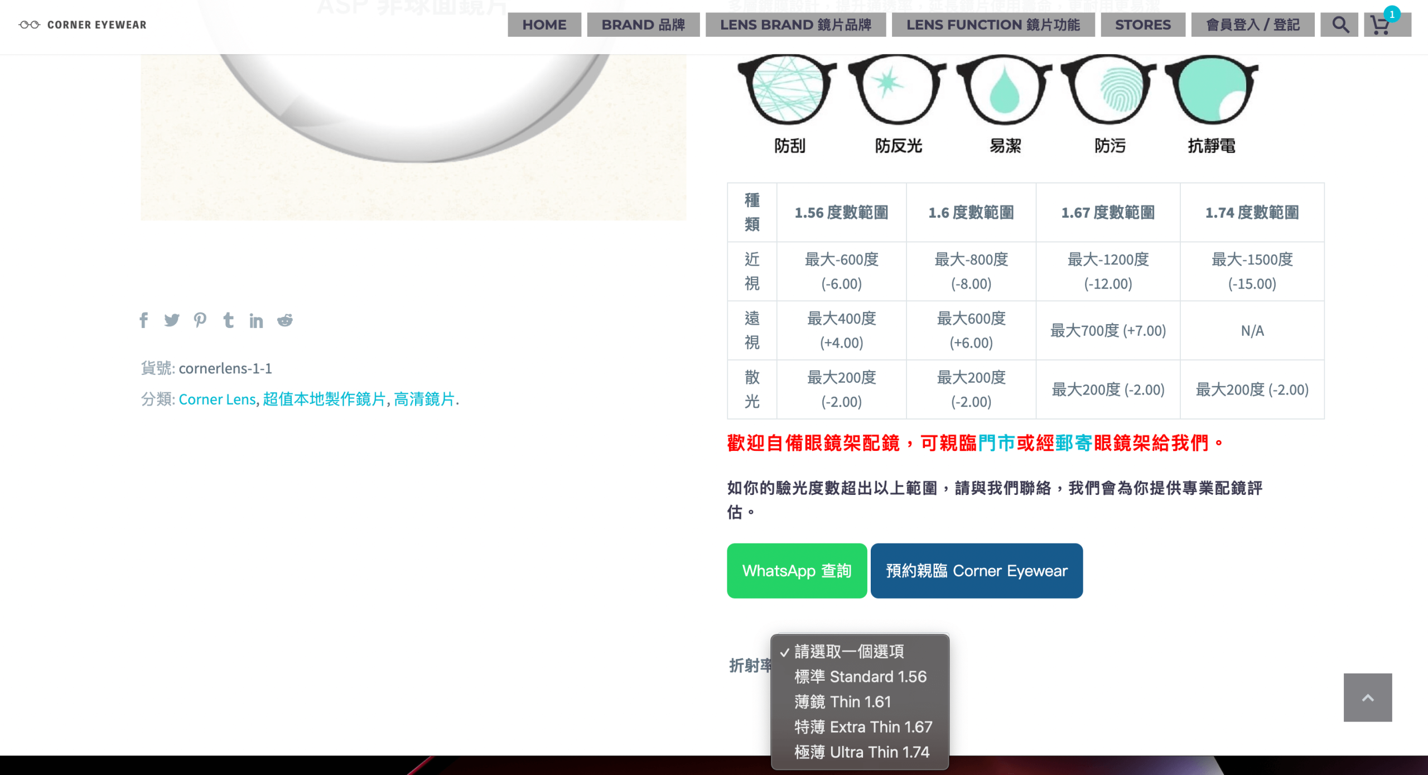Open the Corner Lens category link

coord(217,399)
